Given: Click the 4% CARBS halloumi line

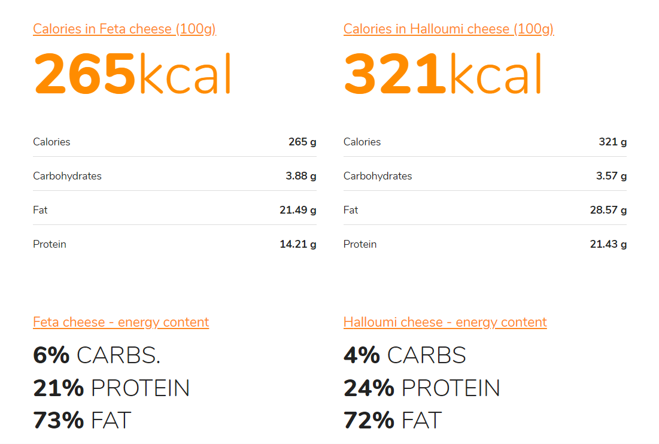Looking at the screenshot, I should [405, 355].
